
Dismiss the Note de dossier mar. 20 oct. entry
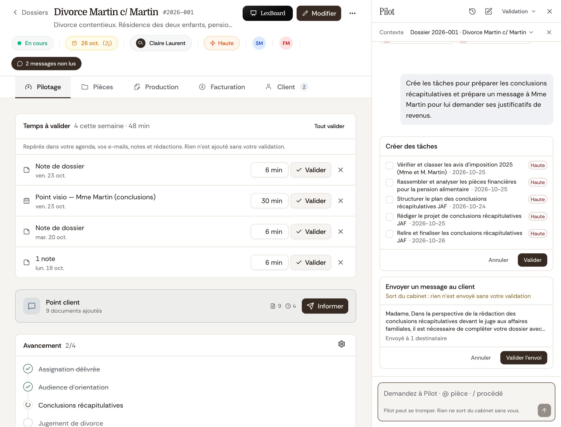341,231
